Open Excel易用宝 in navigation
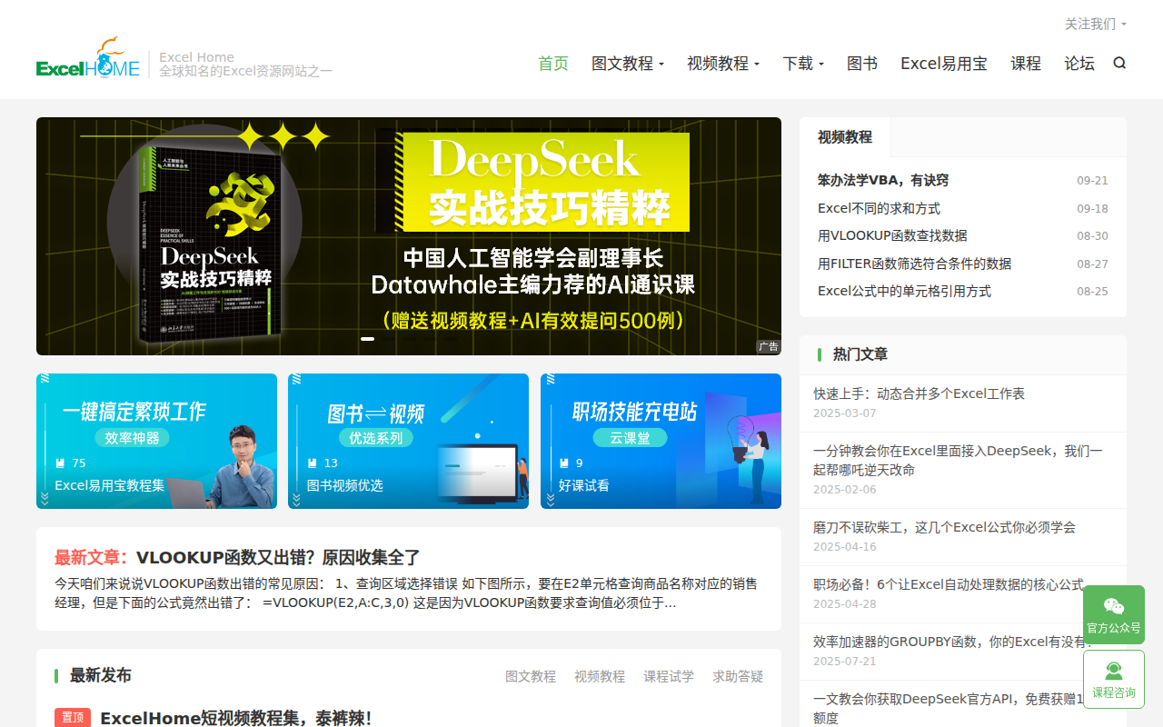1163x727 pixels. (x=944, y=64)
